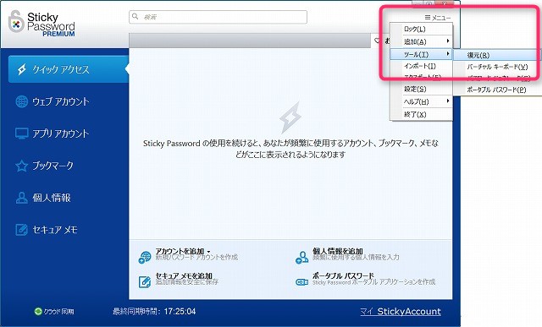Click the PREMIUM label under the logo
The height and width of the screenshot is (327, 542).
tap(58, 34)
